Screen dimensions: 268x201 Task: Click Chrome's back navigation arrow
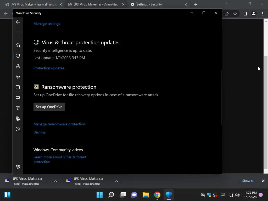tap(6, 14)
